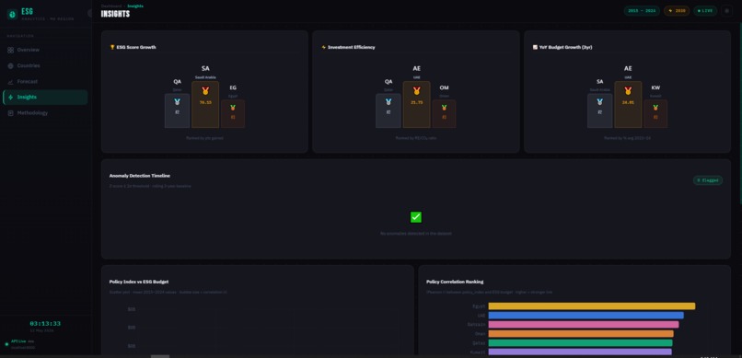Select the Insights navigation item

pos(45,97)
